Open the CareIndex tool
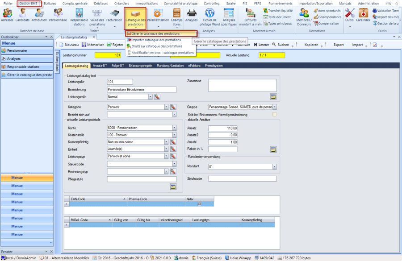402x261 pixels. point(363,14)
